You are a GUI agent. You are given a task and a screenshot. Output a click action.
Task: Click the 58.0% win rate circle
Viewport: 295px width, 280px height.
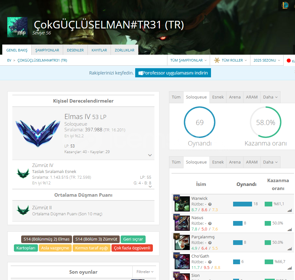[266, 122]
